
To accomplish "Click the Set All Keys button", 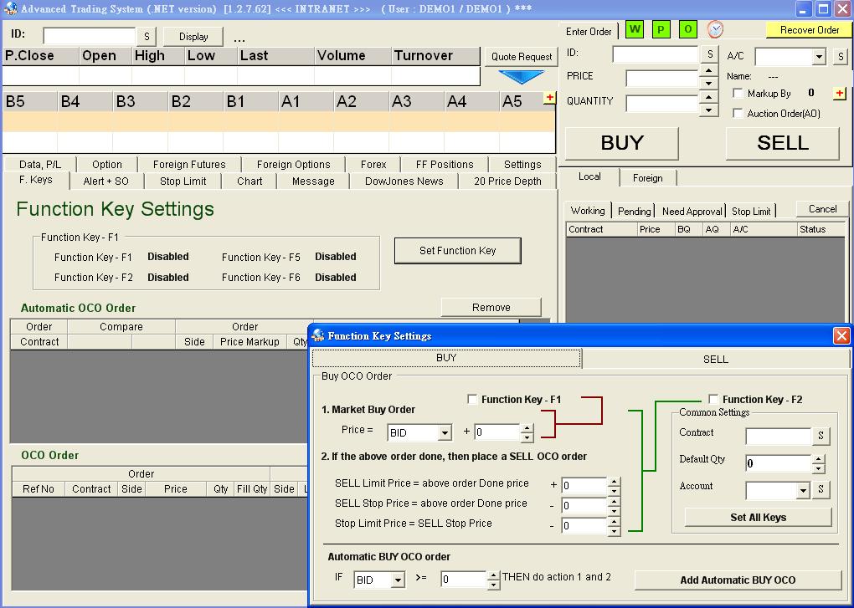I will [758, 518].
